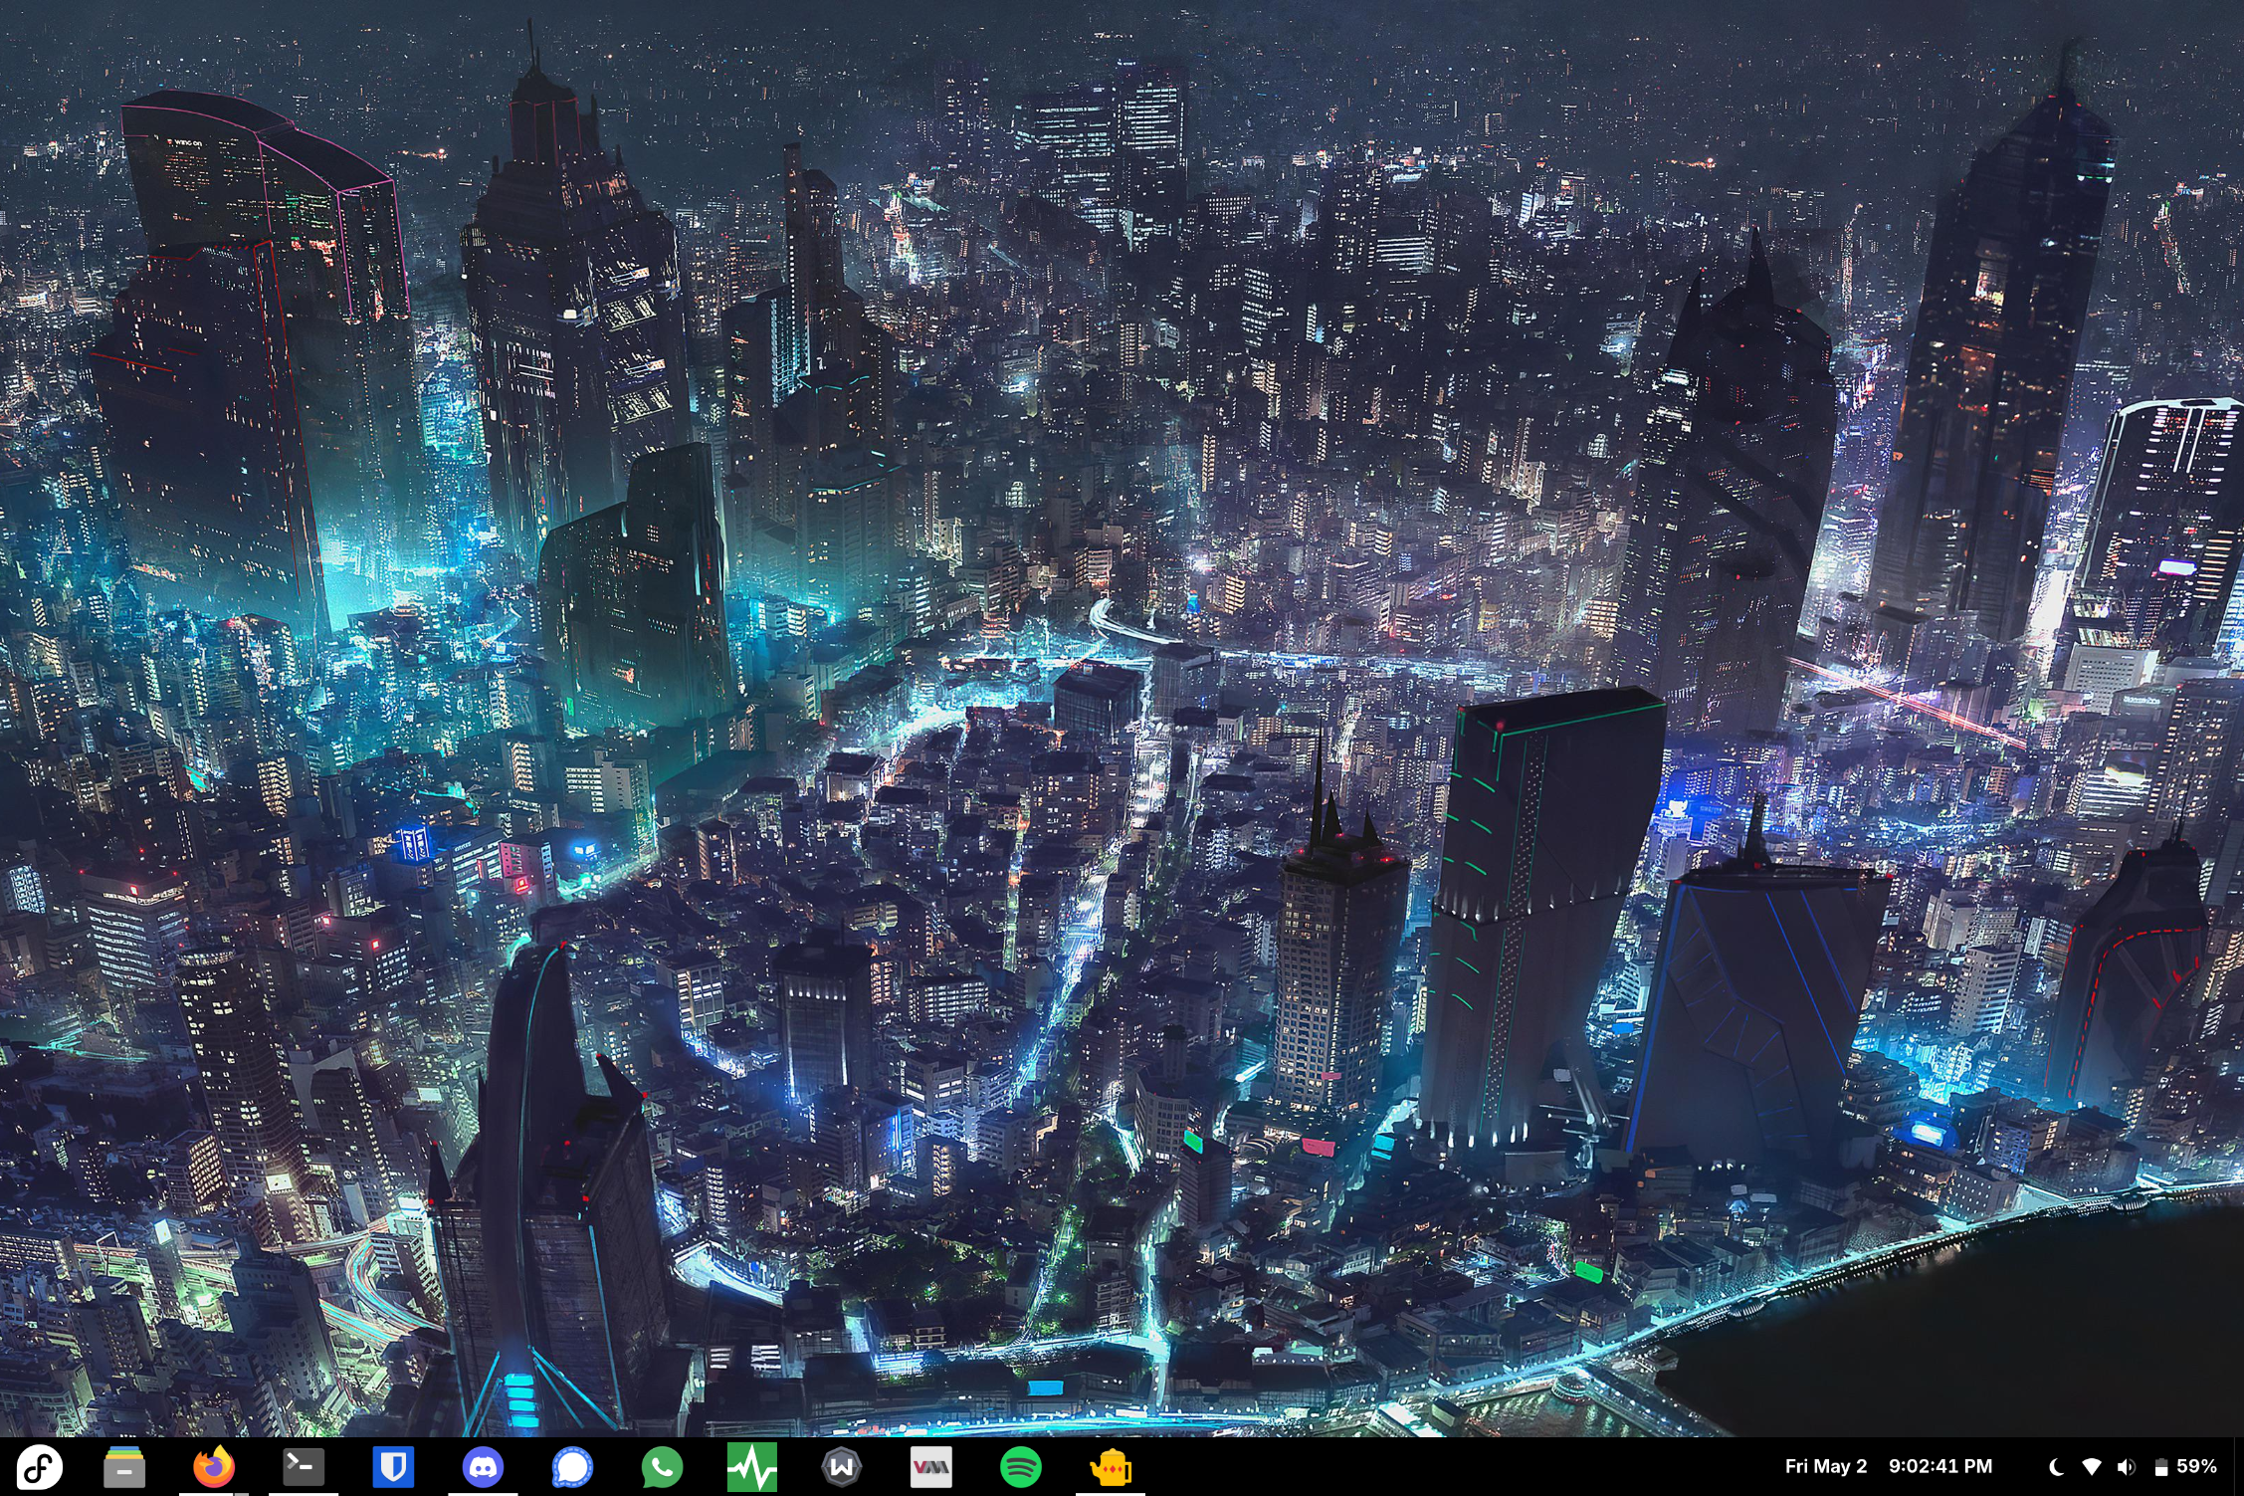Open the Terminal app
The width and height of the screenshot is (2244, 1496).
coord(304,1466)
